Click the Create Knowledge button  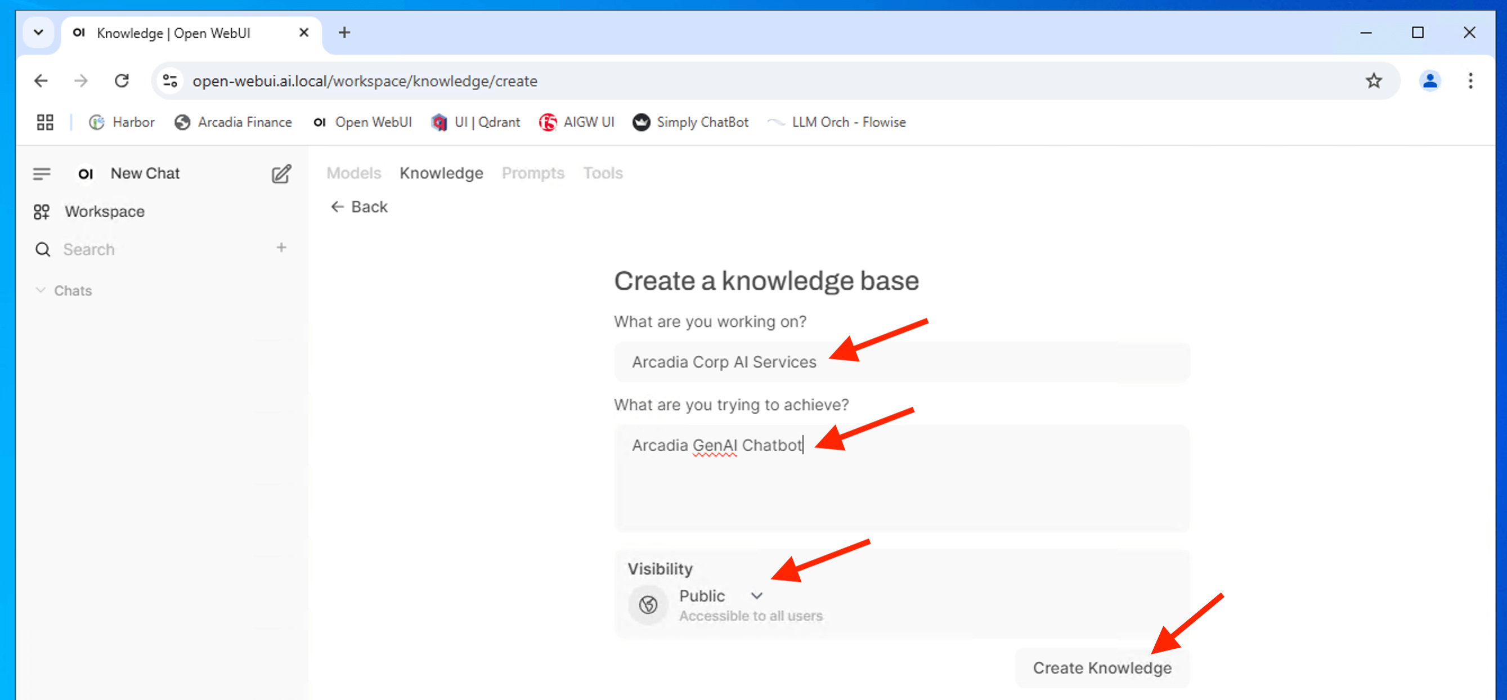coord(1102,668)
